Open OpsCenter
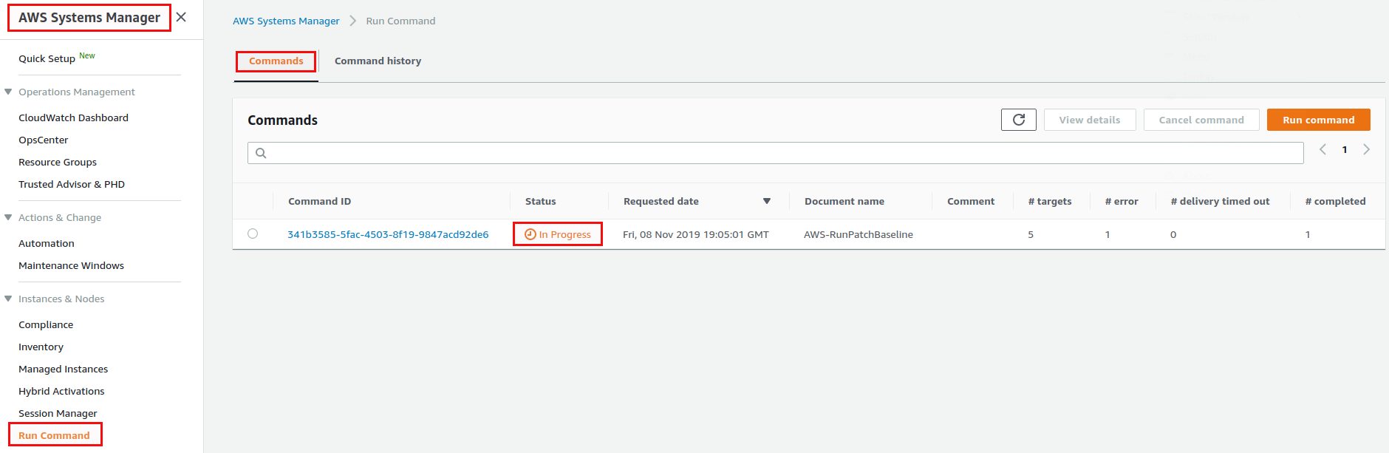The image size is (1389, 453). click(x=43, y=140)
